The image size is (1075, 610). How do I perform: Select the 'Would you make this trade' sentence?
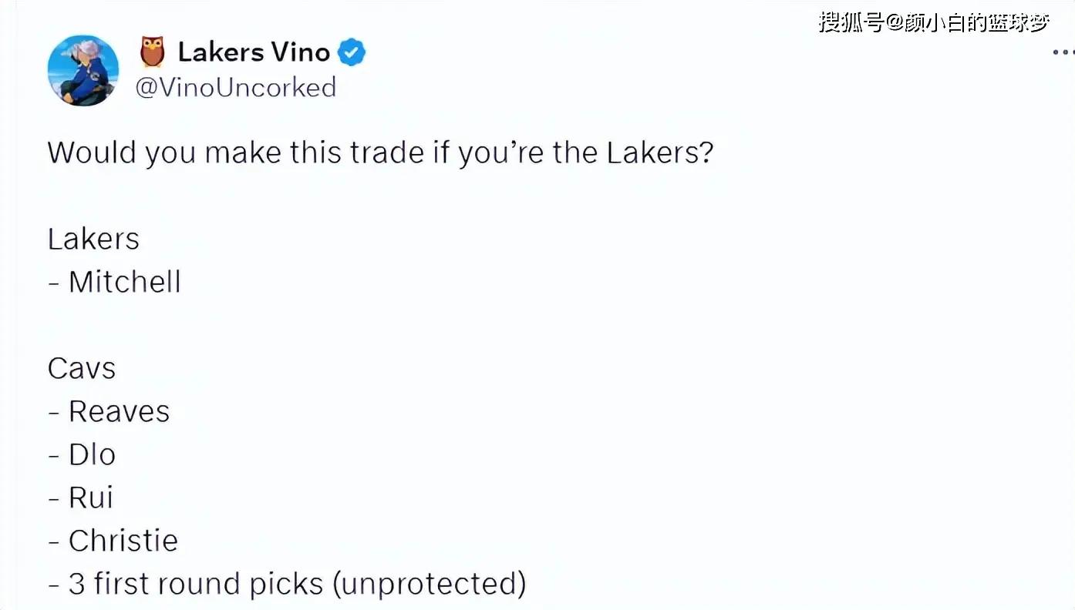pos(380,152)
